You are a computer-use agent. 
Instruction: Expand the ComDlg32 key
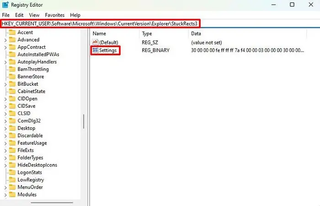[x=5, y=121]
